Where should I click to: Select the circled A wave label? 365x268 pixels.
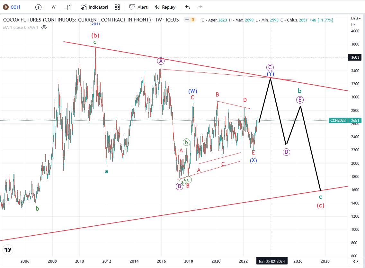161,61
